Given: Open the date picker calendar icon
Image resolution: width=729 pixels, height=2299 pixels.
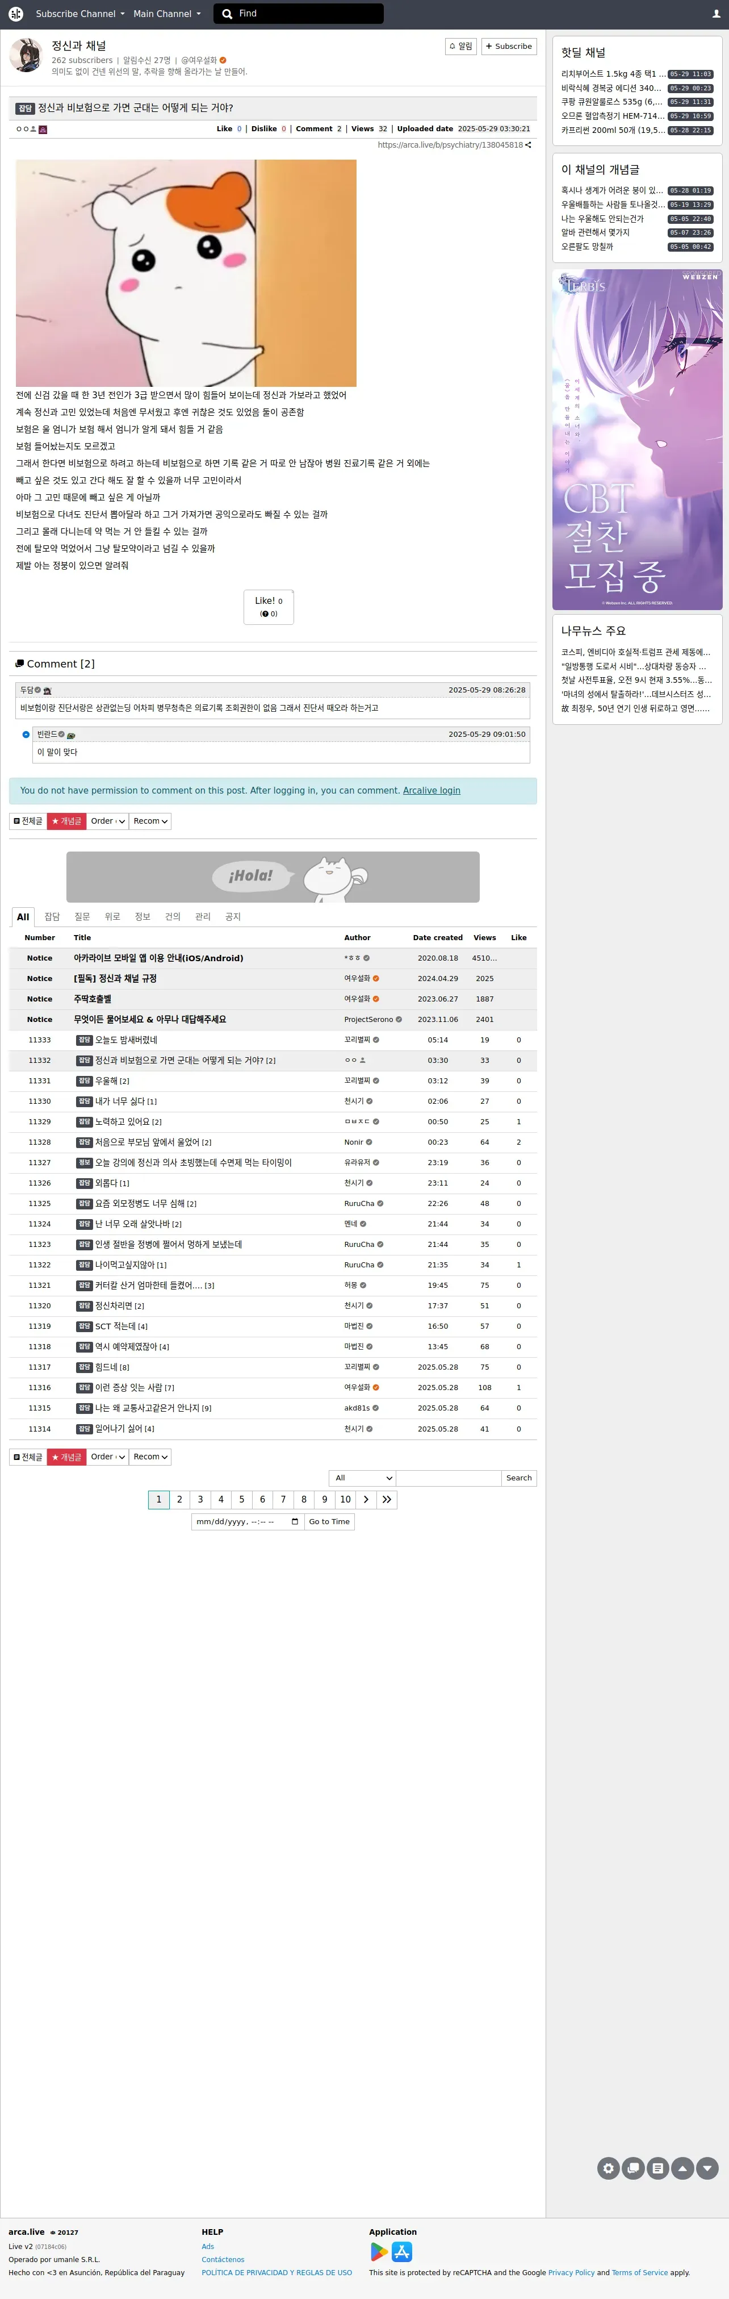Looking at the screenshot, I should click(295, 1522).
